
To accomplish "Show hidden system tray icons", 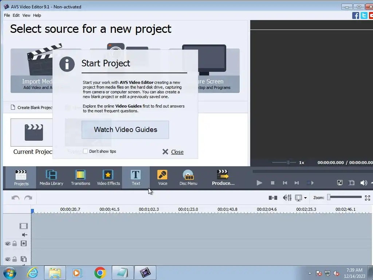I will click(310, 273).
